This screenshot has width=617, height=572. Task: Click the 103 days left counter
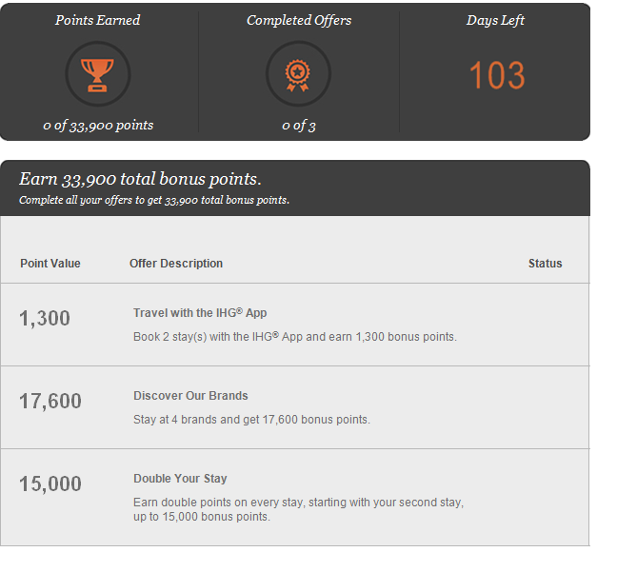pyautogui.click(x=496, y=76)
